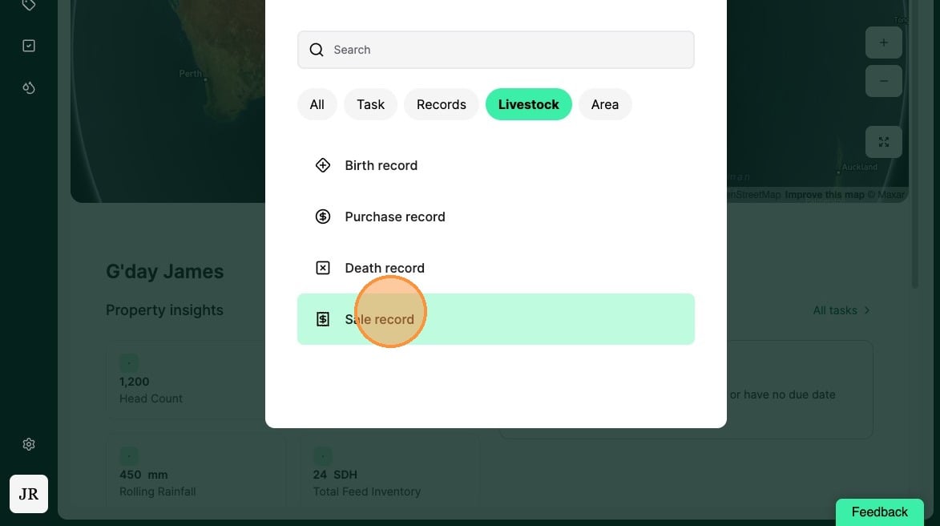940x526 pixels.
Task: Open the water droplets sidebar icon
Action: coord(29,87)
